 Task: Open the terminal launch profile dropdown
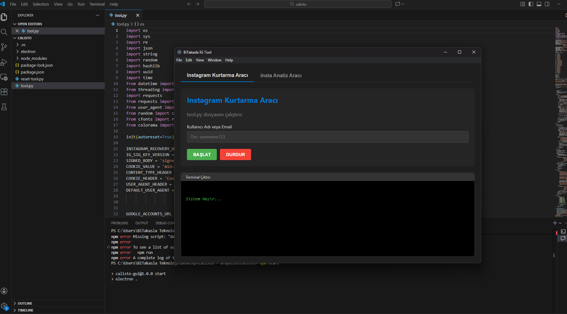tap(560, 223)
